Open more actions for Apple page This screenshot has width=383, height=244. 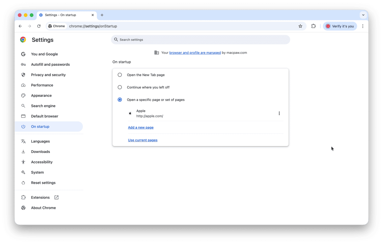pyautogui.click(x=279, y=113)
